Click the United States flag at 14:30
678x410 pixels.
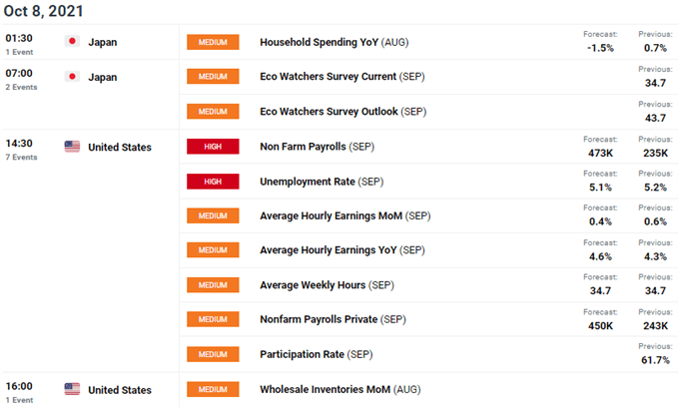click(72, 147)
